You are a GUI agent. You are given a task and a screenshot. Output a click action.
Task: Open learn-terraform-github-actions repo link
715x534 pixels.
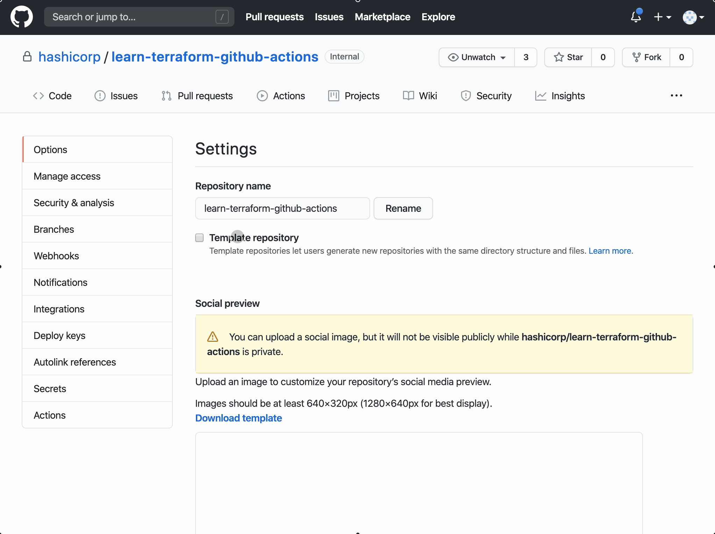click(x=215, y=57)
